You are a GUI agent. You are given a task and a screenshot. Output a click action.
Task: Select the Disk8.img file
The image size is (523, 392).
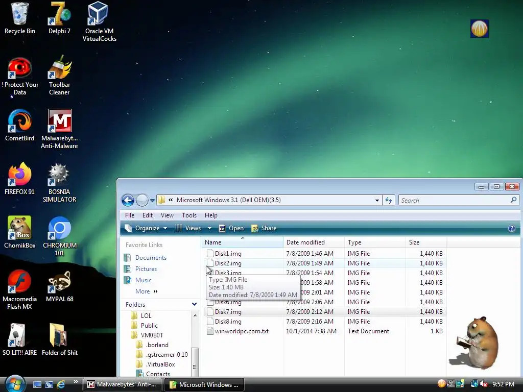[x=325, y=322]
